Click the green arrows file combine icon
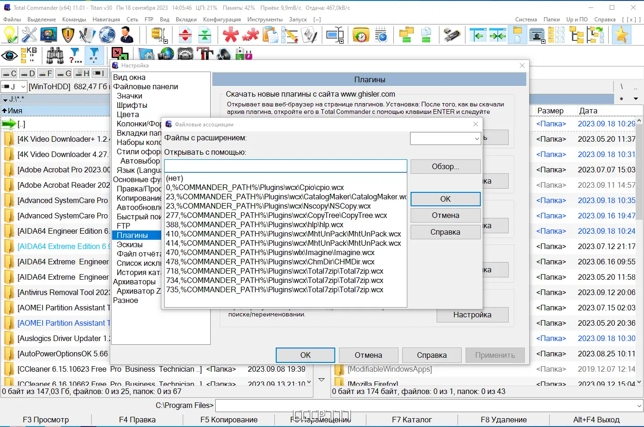The width and height of the screenshot is (644, 427). point(205,35)
